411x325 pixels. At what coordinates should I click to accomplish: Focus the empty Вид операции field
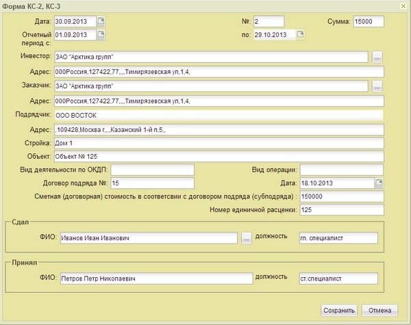pyautogui.click(x=342, y=170)
